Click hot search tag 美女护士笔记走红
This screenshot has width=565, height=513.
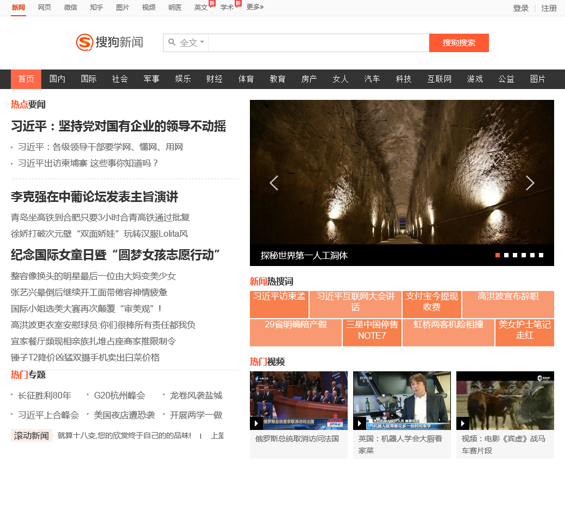tap(525, 333)
